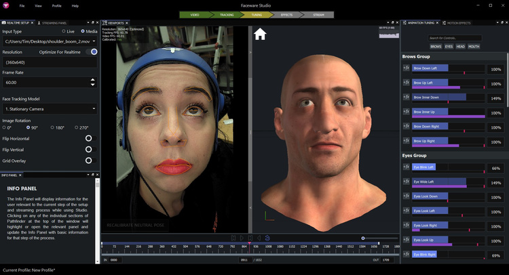Open the fx options for Brow Down Left
This screenshot has width=509, height=275.
[406, 68]
